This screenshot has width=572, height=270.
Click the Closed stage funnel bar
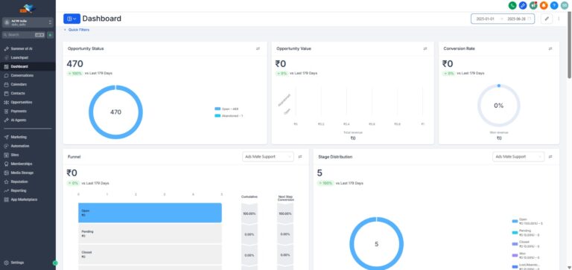coord(150,254)
